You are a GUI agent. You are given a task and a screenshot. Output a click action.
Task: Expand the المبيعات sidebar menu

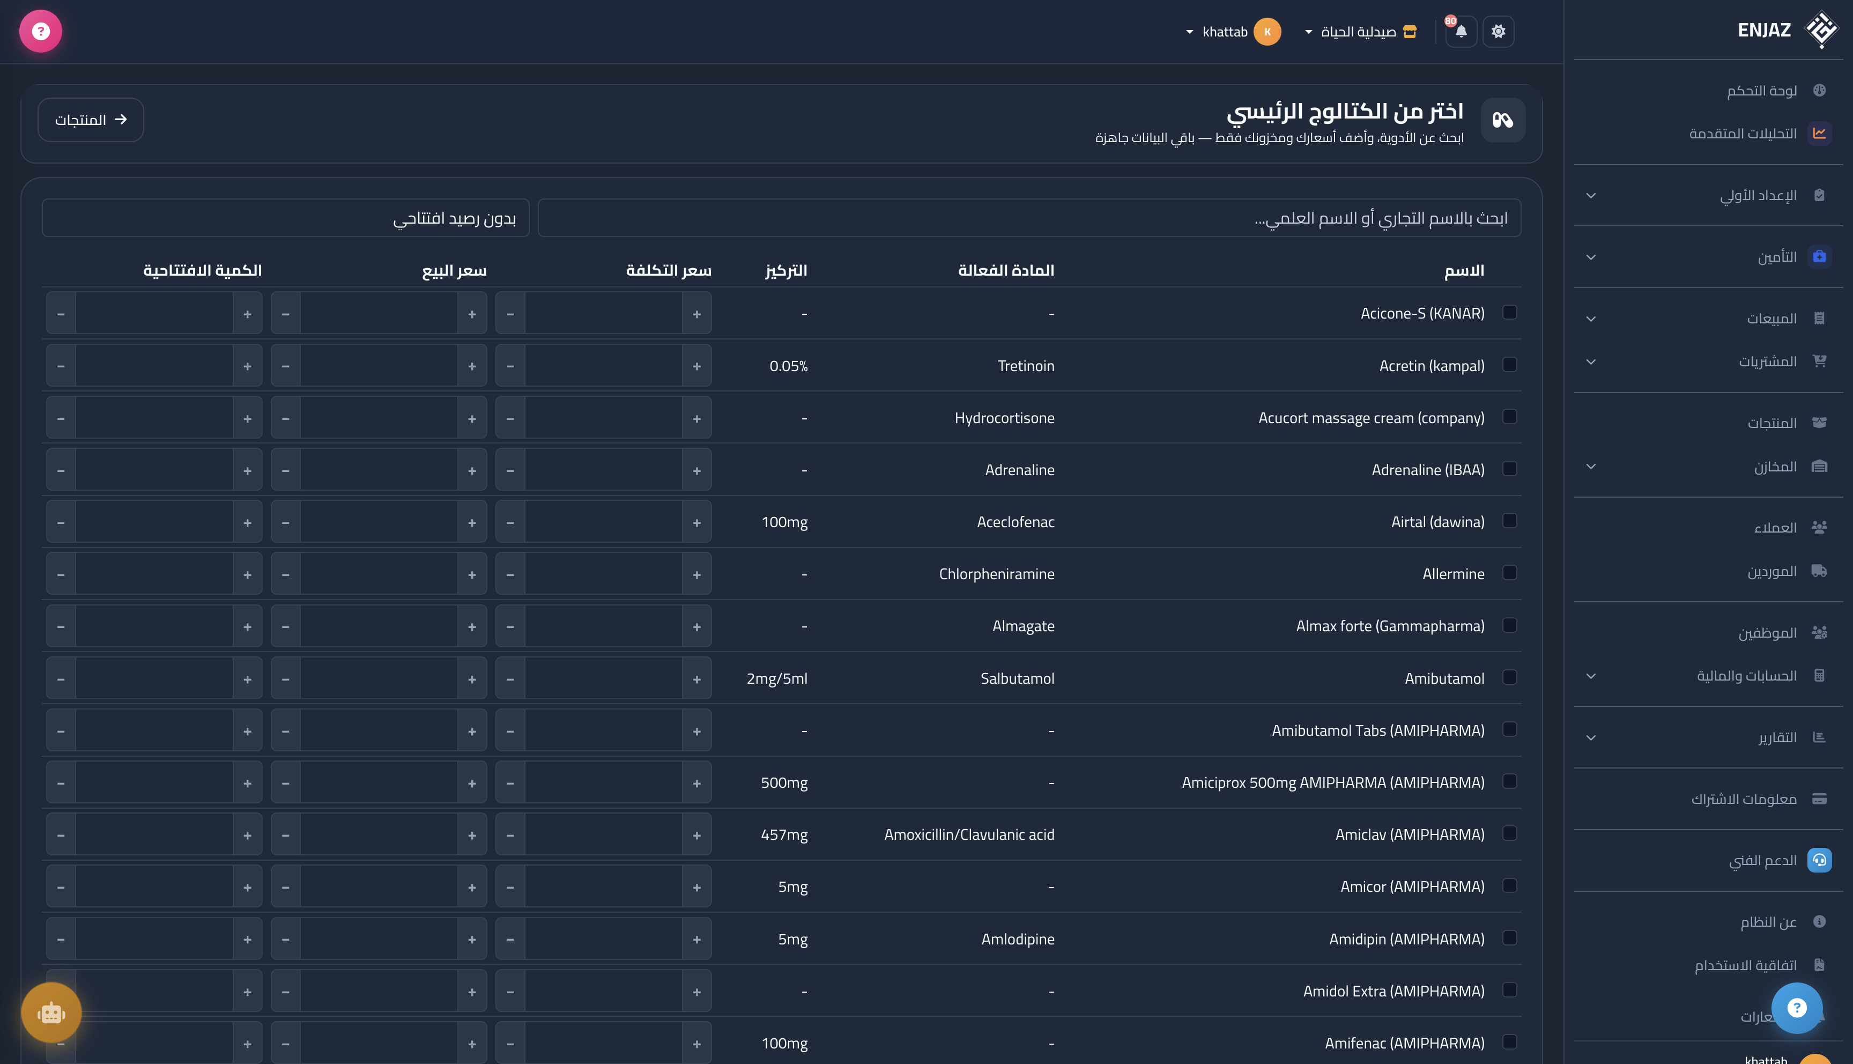[x=1708, y=318]
